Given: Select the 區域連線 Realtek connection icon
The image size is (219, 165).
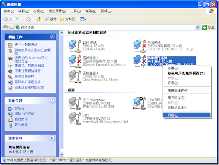Looking at the screenshot, I should click(x=139, y=46).
